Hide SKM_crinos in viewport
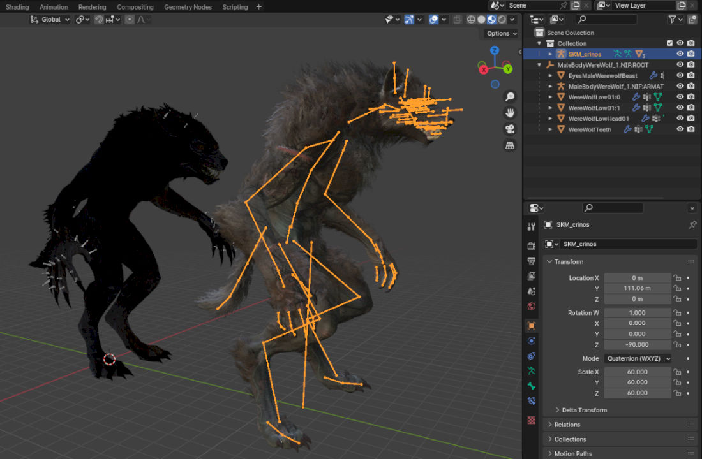This screenshot has width=702, height=459. 680,54
